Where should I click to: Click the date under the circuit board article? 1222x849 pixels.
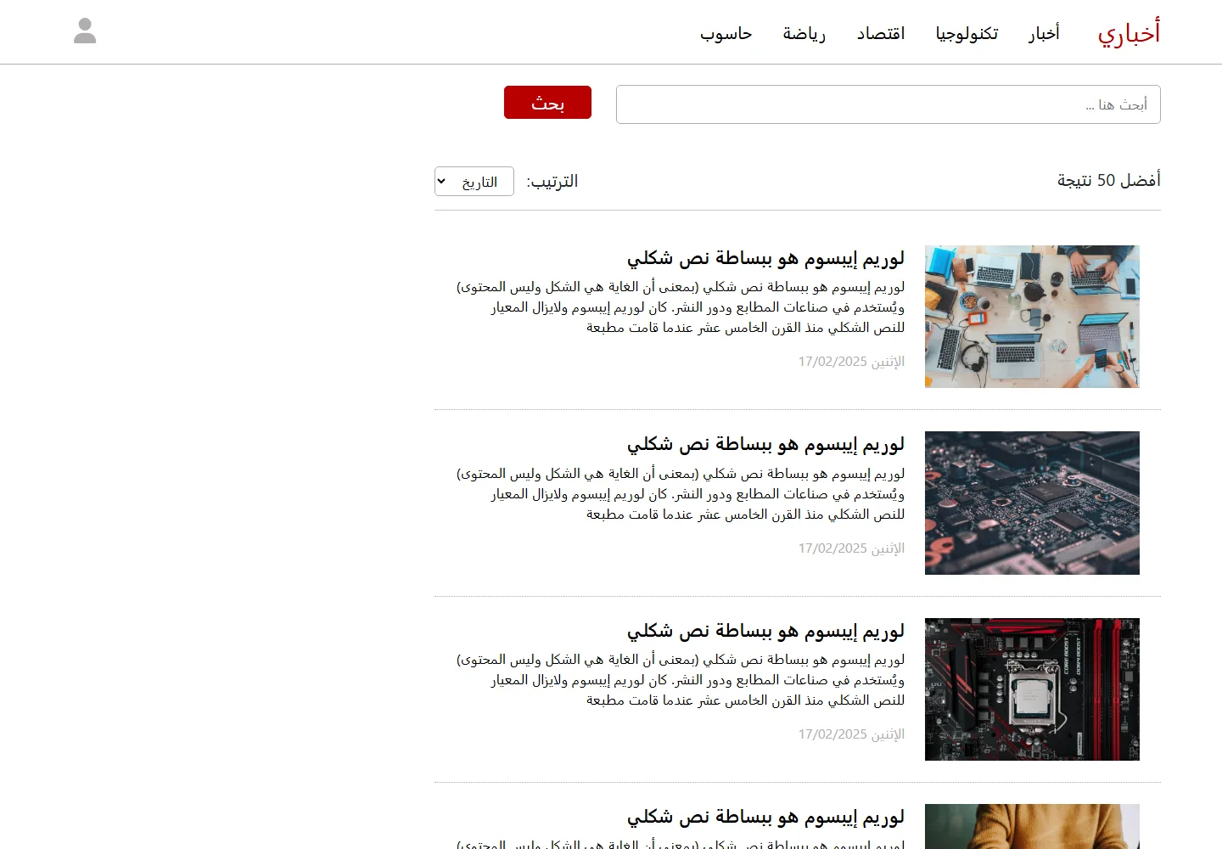tap(851, 548)
